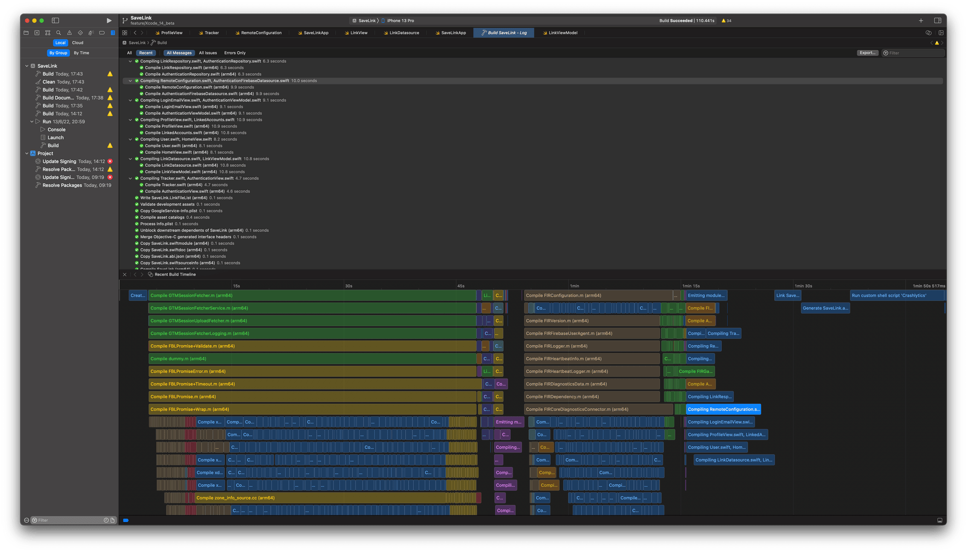Collapse Compiling RemoteConfiguration.swift log group
Screen dimensions: 967x552
point(130,81)
